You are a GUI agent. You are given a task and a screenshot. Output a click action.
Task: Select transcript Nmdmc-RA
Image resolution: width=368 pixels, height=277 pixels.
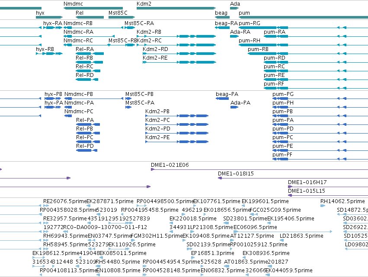point(78,32)
